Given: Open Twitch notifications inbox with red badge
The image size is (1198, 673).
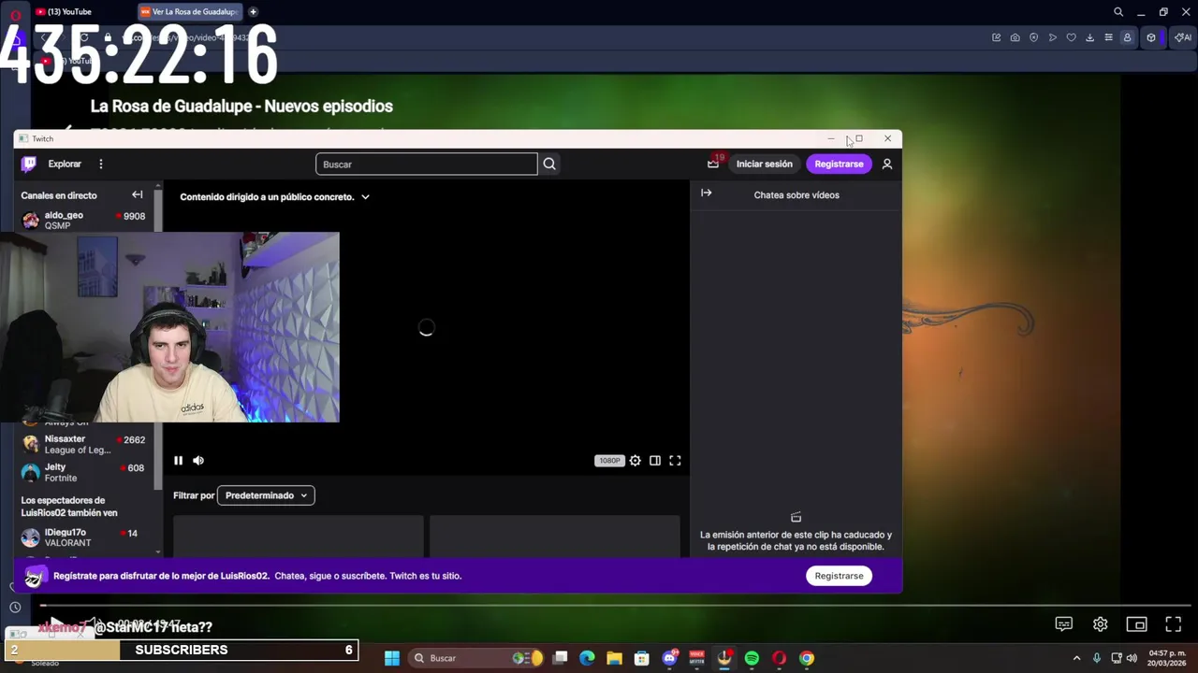Looking at the screenshot, I should coord(713,164).
